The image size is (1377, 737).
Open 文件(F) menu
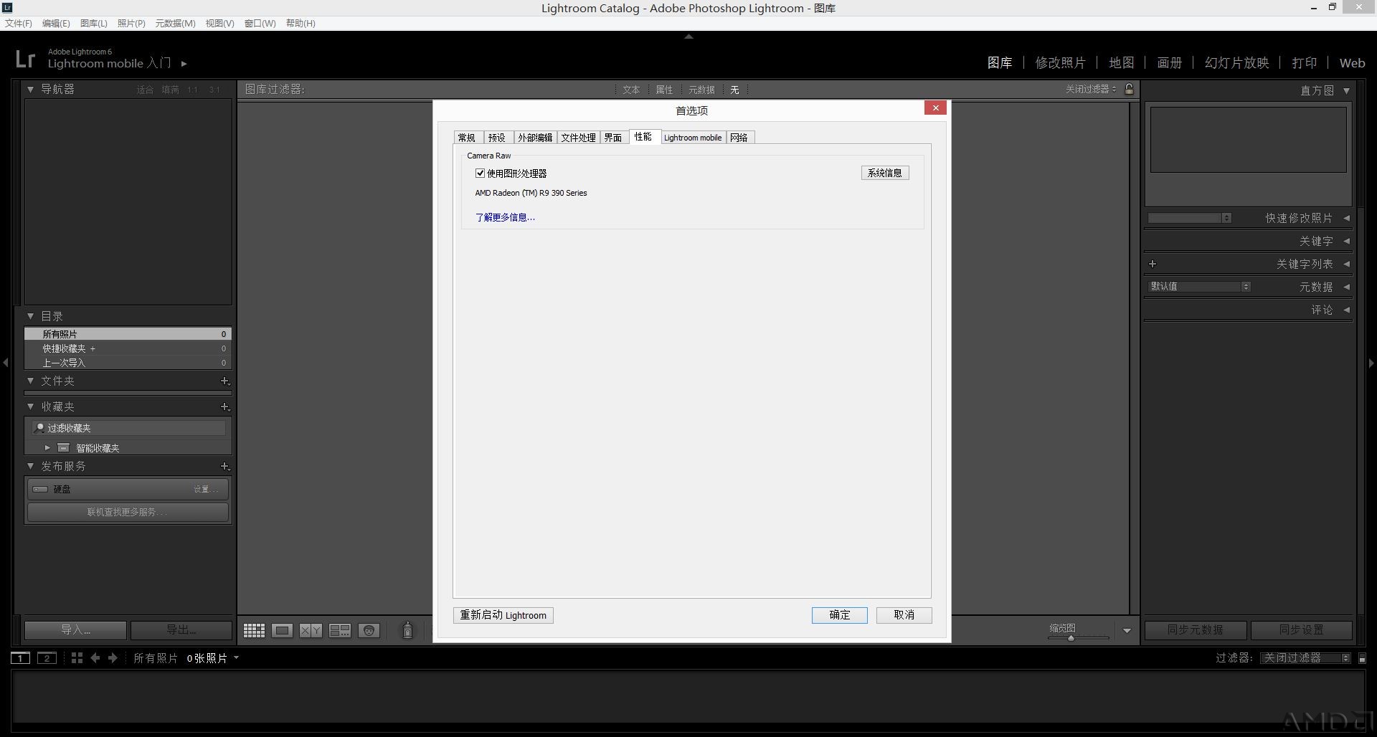click(19, 23)
